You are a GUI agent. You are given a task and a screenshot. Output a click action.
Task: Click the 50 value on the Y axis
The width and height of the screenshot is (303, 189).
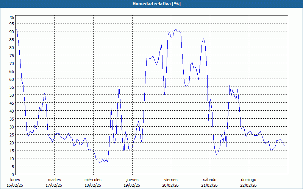[12, 95]
